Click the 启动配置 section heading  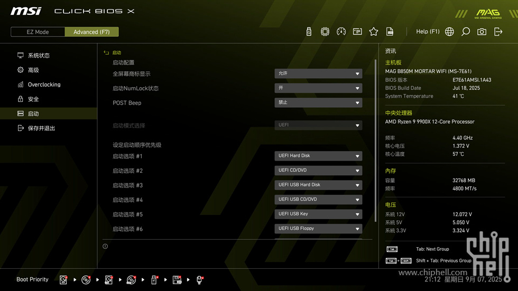(124, 63)
